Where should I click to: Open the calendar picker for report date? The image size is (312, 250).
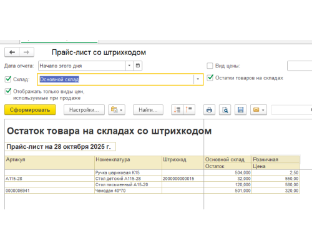pos(138,66)
